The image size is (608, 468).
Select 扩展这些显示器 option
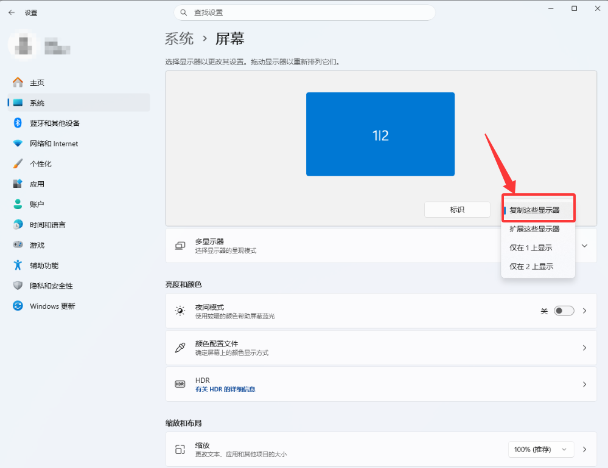point(538,229)
